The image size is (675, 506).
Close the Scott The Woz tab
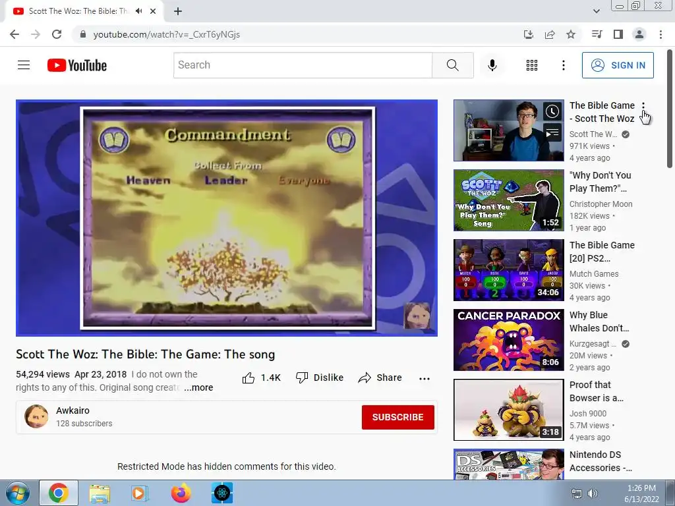click(x=153, y=11)
